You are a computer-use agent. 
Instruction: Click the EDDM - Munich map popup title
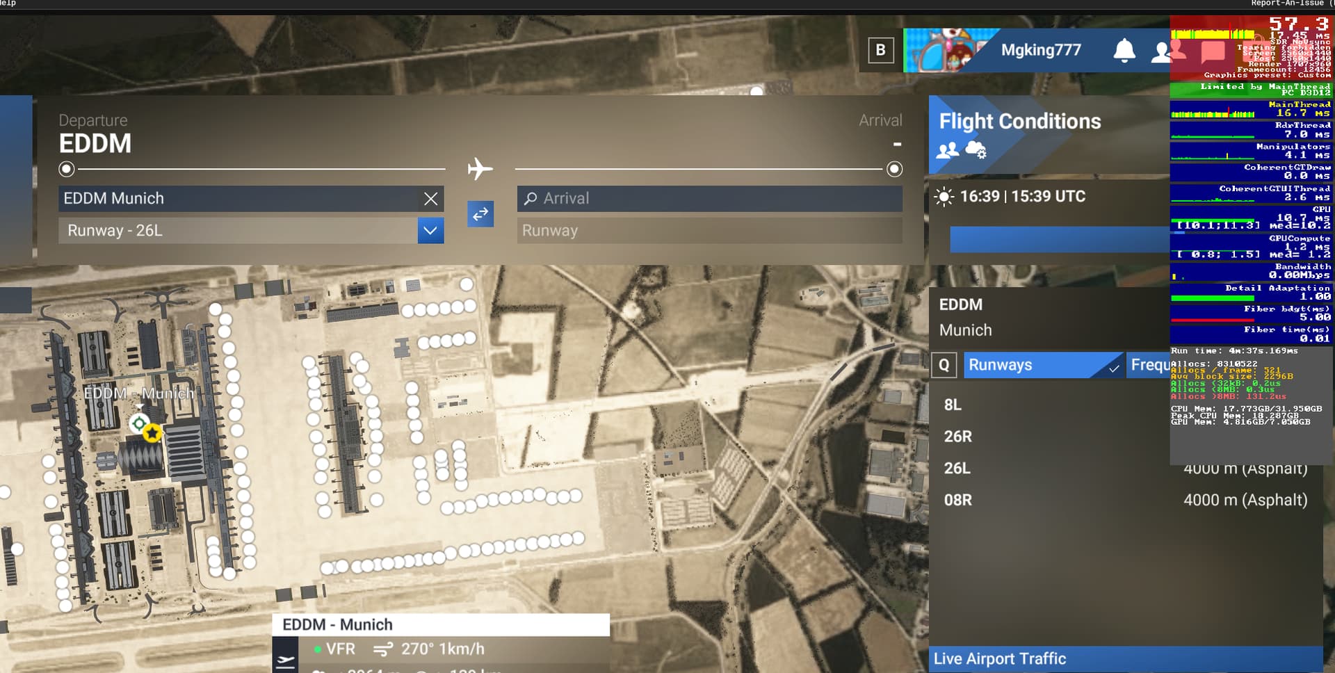[x=337, y=625]
